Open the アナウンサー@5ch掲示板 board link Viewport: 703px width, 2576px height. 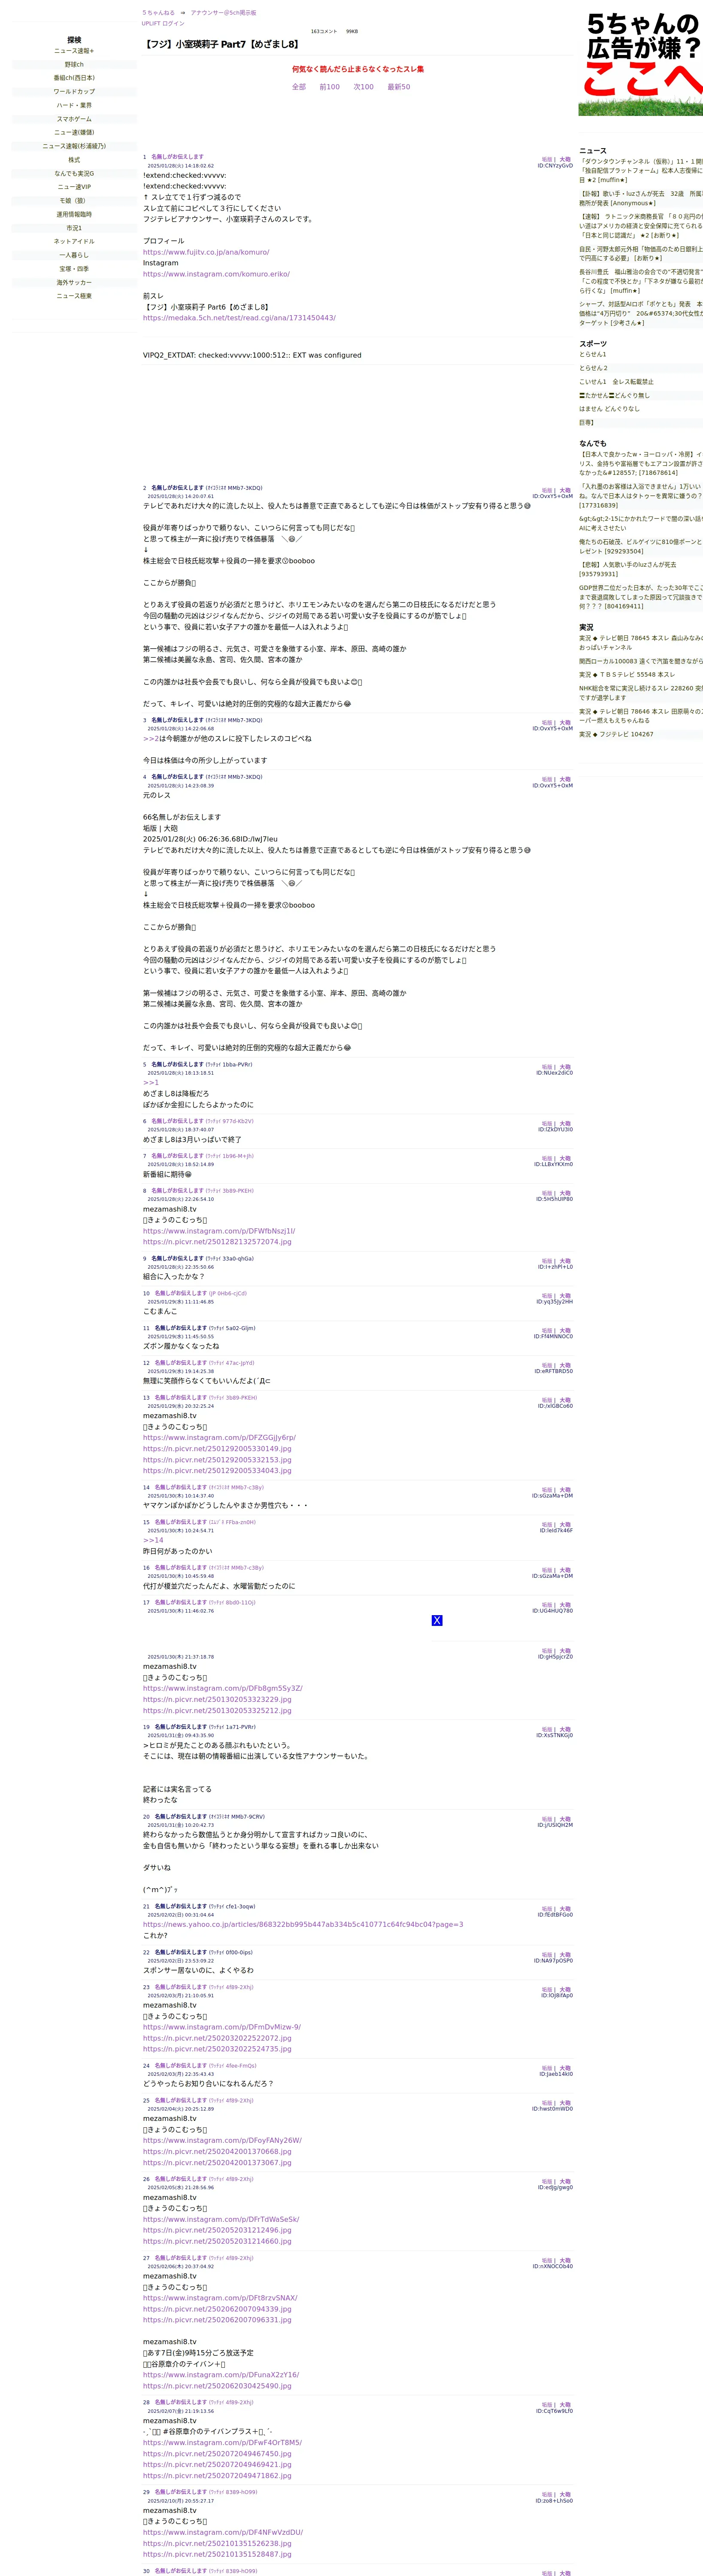pos(223,13)
